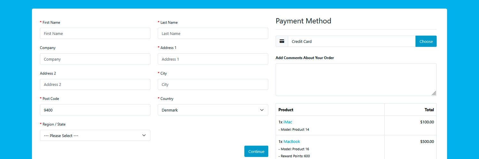Click inside the order comments textarea
The height and width of the screenshot is (159, 479).
coord(356,79)
